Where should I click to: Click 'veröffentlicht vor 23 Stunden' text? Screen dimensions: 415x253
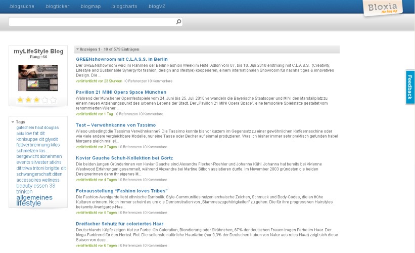click(99, 81)
